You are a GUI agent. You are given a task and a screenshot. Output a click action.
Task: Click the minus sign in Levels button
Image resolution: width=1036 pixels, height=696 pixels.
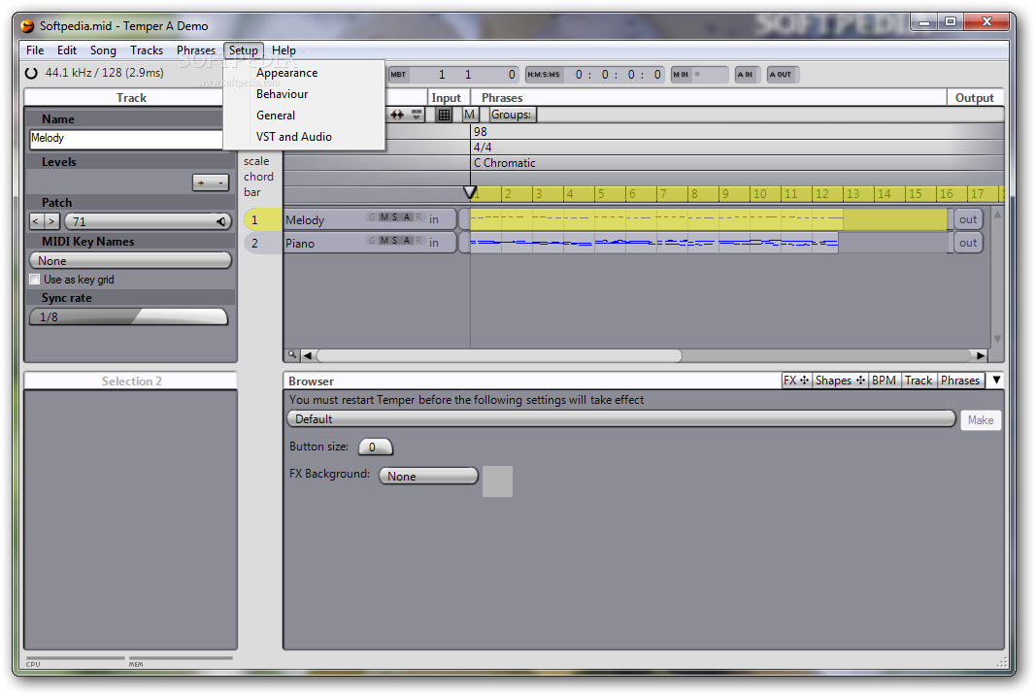point(220,182)
